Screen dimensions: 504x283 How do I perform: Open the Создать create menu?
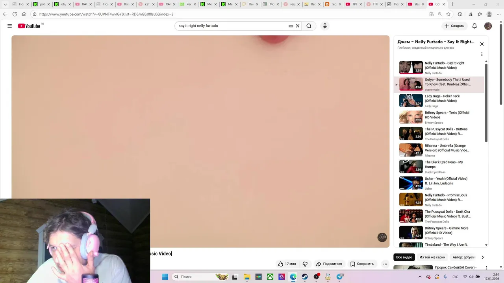[x=454, y=26]
